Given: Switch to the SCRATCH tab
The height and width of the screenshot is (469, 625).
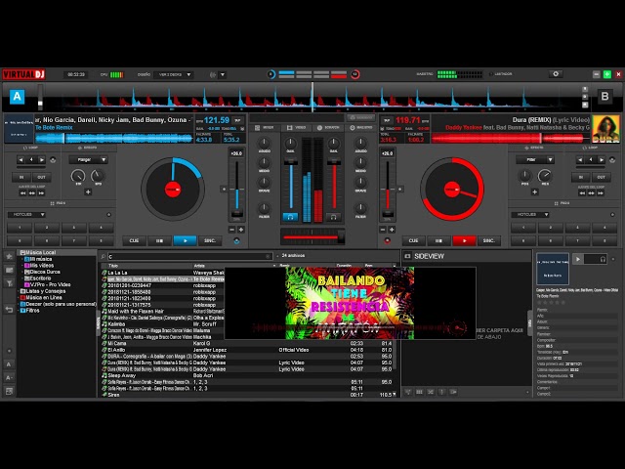Looking at the screenshot, I should 328,128.
